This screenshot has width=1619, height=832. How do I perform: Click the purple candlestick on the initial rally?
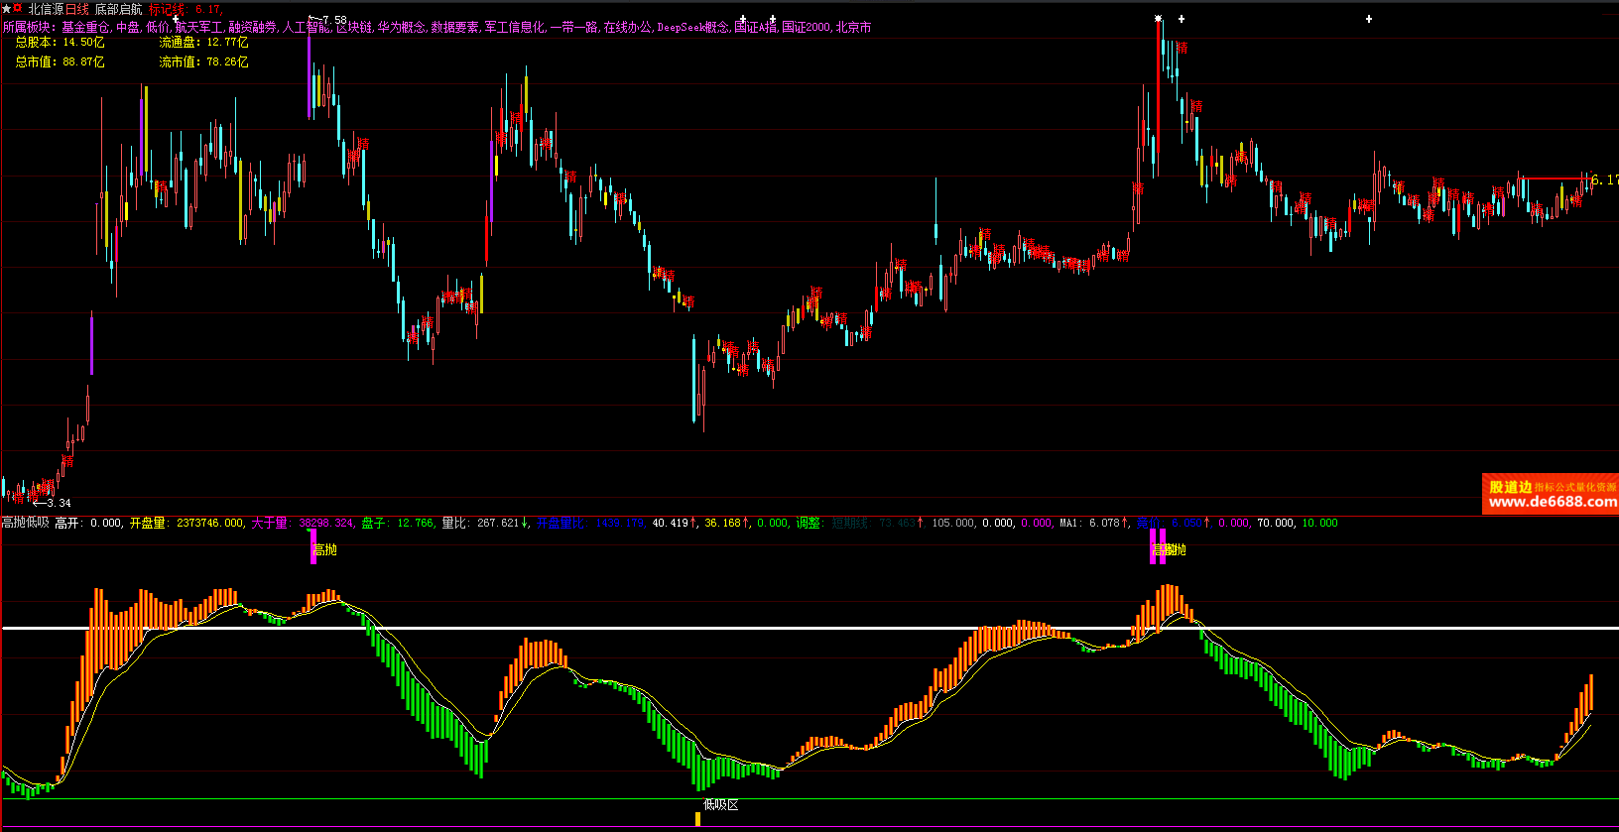click(x=92, y=343)
